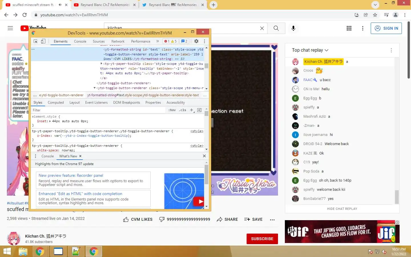Viewport: 411px width, 257px height.
Task: Toggle the device toolbar icon in DevTools
Action: coord(43,41)
